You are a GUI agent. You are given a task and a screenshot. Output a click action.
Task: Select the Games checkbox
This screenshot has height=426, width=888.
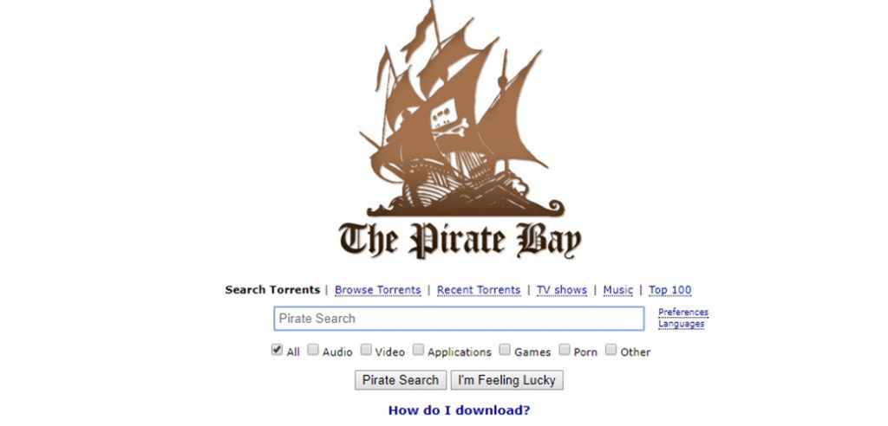click(x=505, y=350)
